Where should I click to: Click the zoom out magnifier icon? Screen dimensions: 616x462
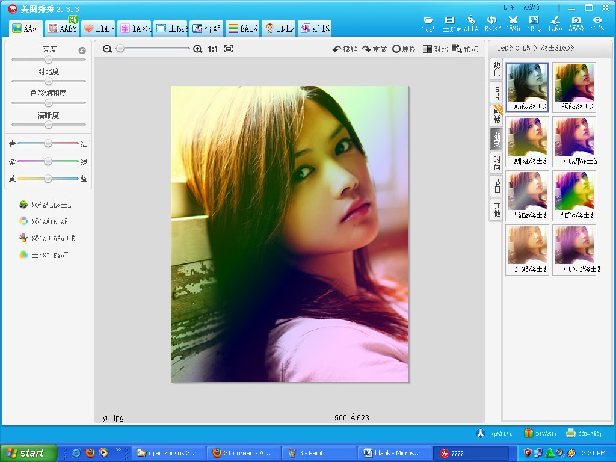pyautogui.click(x=107, y=49)
